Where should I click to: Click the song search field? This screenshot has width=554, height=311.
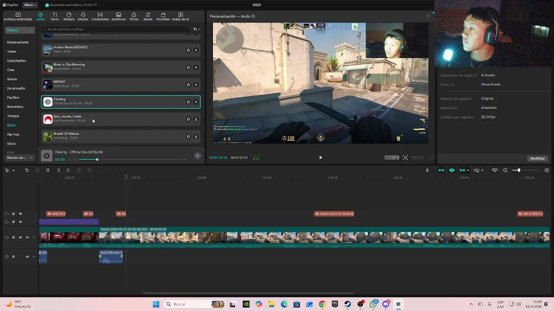[x=116, y=29]
